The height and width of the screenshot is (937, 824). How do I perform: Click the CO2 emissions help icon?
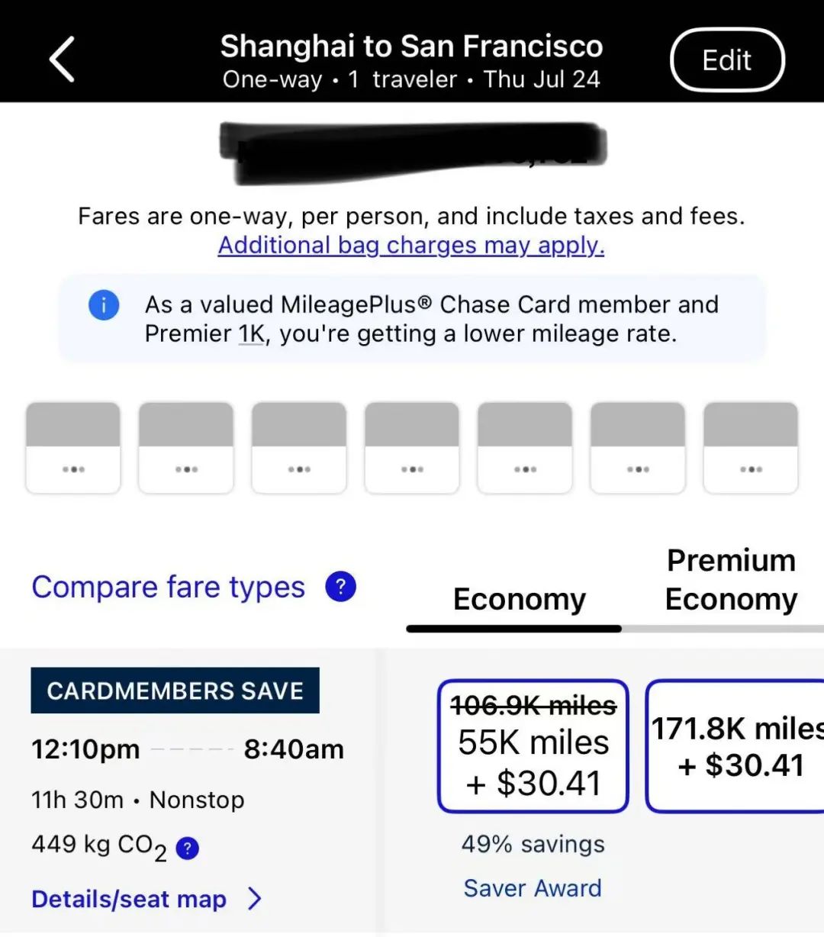coord(188,848)
